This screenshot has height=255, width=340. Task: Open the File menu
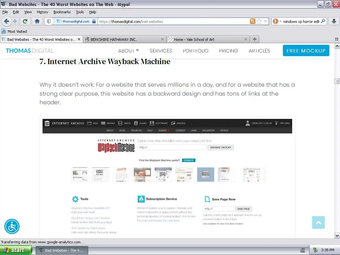tap(5, 12)
